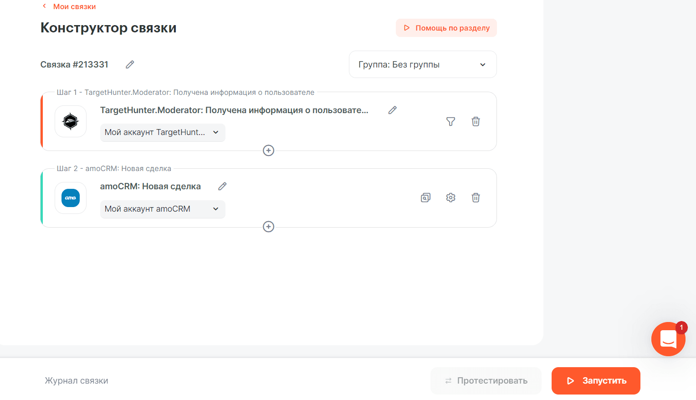
Task: Expand the Группа: Без группы dropdown
Action: tap(422, 65)
